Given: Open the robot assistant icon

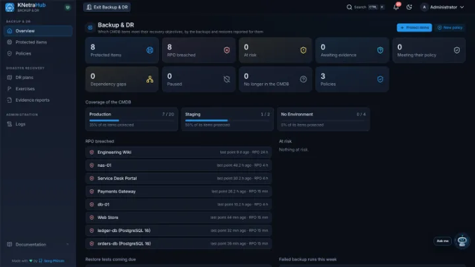Looking at the screenshot, I should (x=462, y=241).
